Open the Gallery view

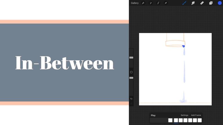[x=134, y=3]
